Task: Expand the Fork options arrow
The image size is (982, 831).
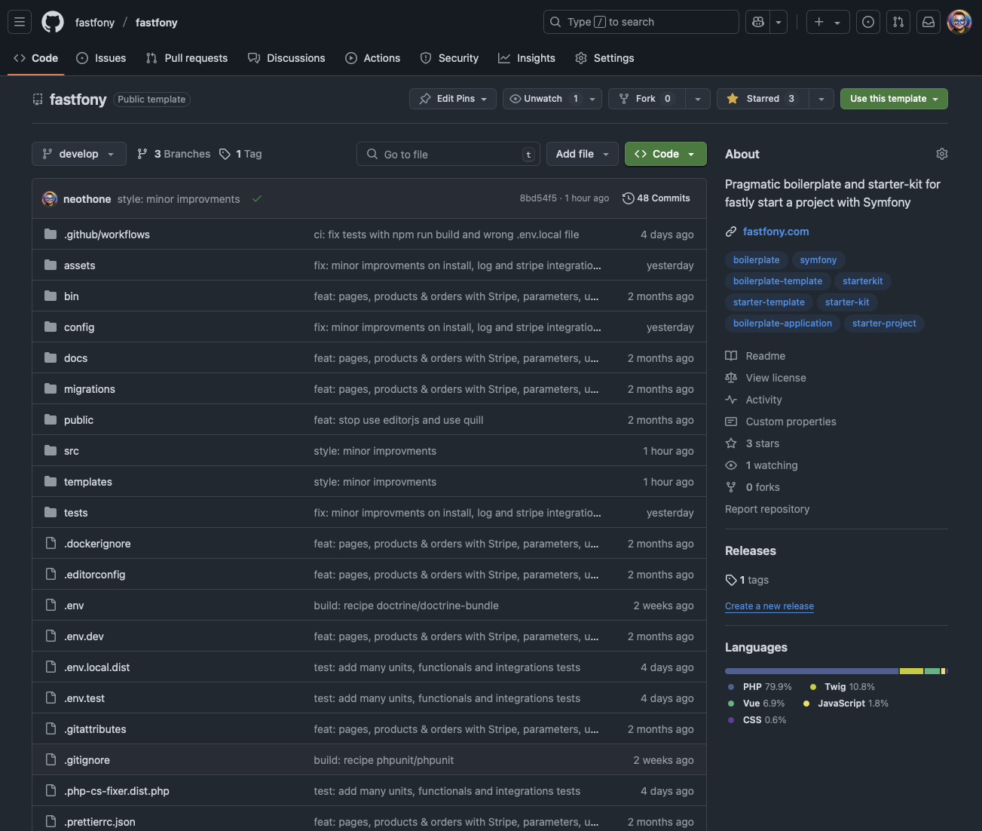Action: pyautogui.click(x=698, y=99)
